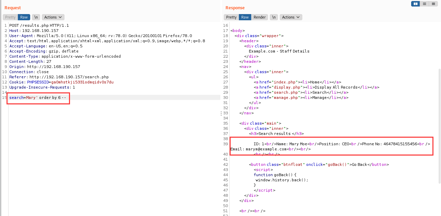Click the Response panel title
This screenshot has width=441, height=216.
(x=235, y=8)
